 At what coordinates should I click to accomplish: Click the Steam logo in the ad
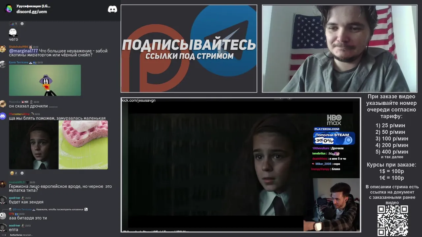(348, 140)
